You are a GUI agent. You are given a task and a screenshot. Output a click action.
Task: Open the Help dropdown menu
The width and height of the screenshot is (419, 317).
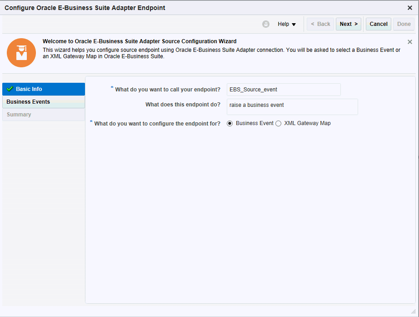287,24
